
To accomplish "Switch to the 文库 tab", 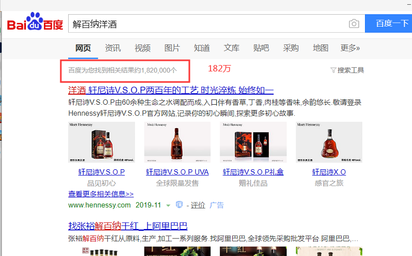I will [x=232, y=48].
